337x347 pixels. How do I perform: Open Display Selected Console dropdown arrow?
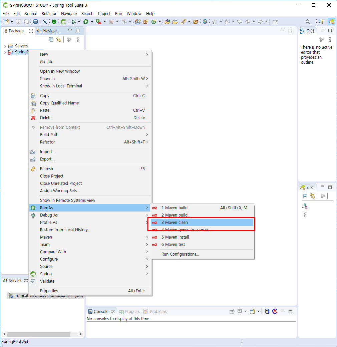click(246, 312)
